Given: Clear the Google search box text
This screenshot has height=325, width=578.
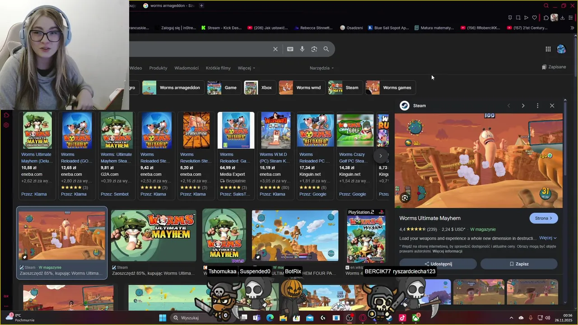Looking at the screenshot, I should (275, 49).
